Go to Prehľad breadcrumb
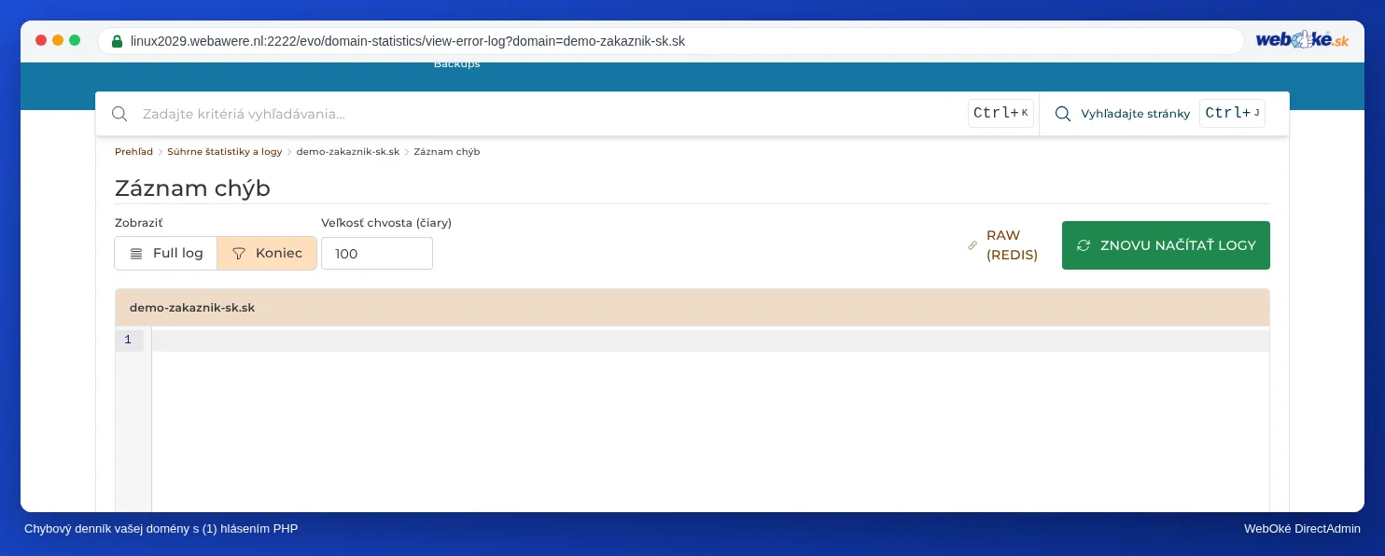The height and width of the screenshot is (556, 1385). (133, 151)
